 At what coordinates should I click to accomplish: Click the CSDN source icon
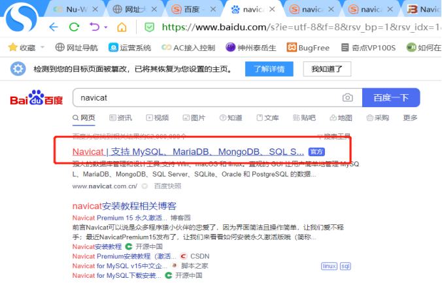coord(184,256)
